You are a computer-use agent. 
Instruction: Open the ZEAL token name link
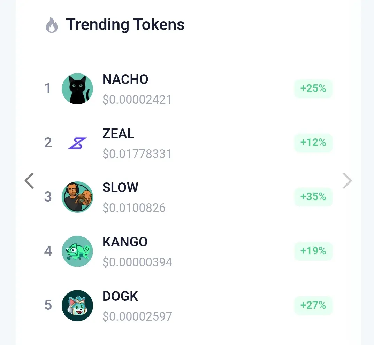(118, 134)
